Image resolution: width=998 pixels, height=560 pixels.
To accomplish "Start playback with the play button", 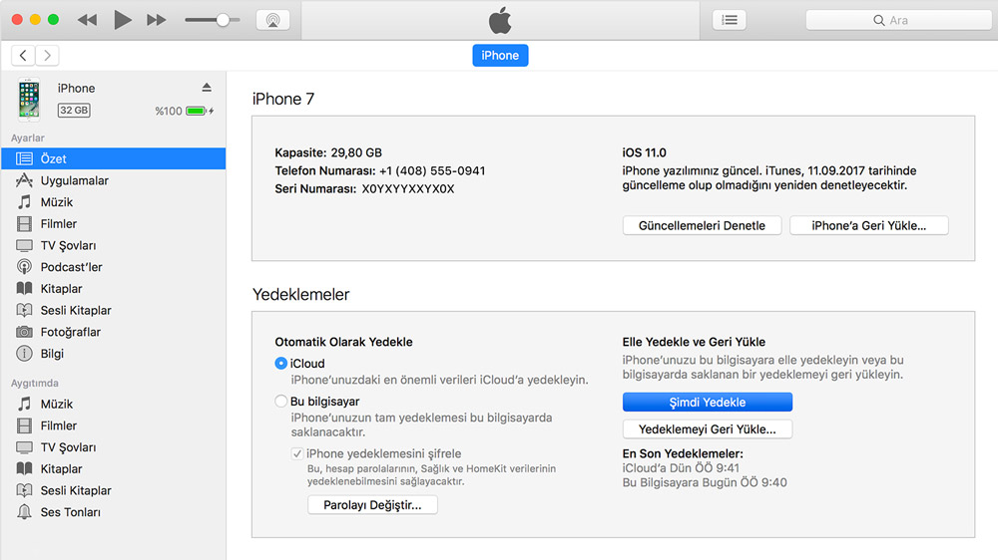I will pyautogui.click(x=122, y=20).
